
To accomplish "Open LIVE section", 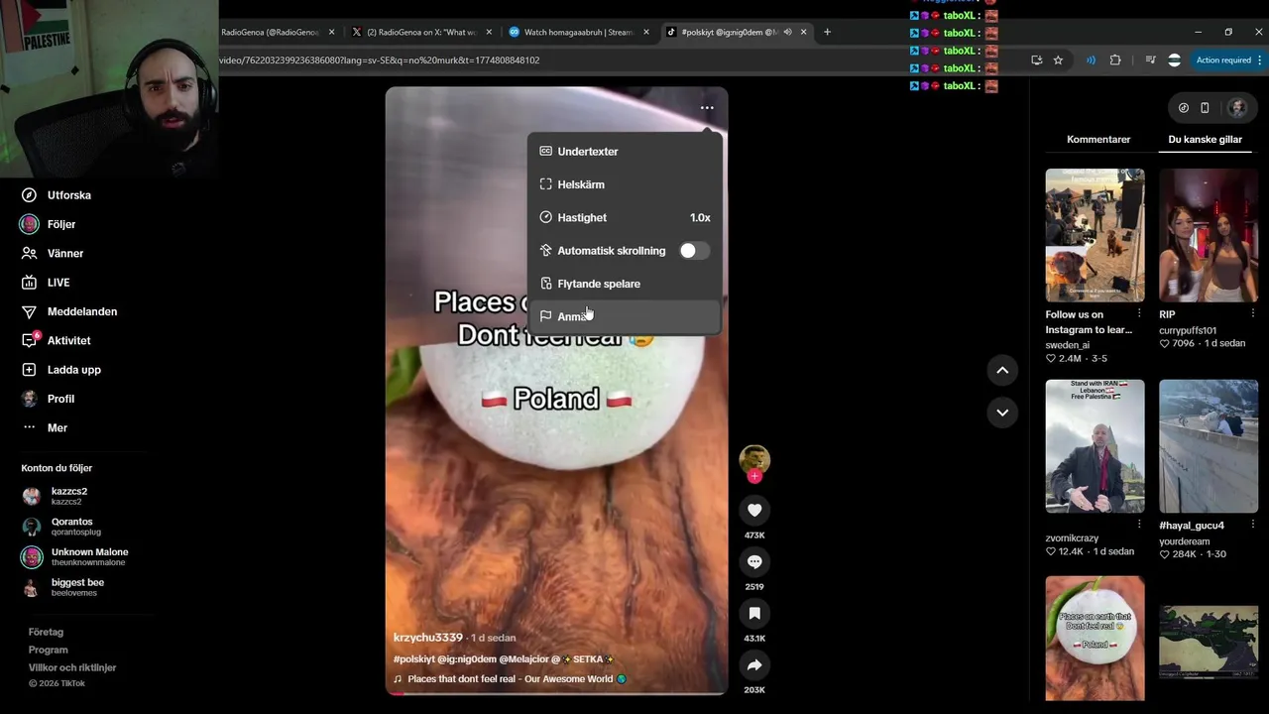I will pos(46,283).
